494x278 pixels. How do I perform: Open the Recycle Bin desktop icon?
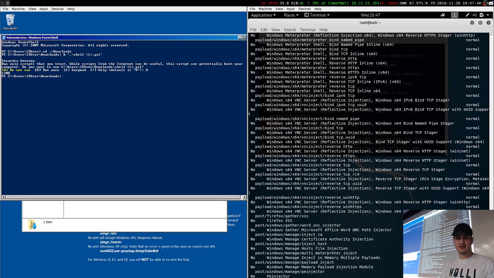(10, 22)
